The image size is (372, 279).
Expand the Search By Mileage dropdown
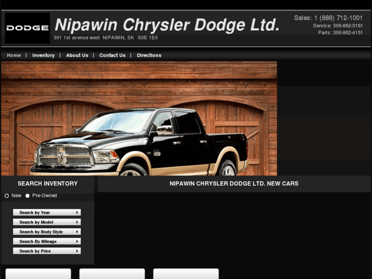pyautogui.click(x=47, y=241)
